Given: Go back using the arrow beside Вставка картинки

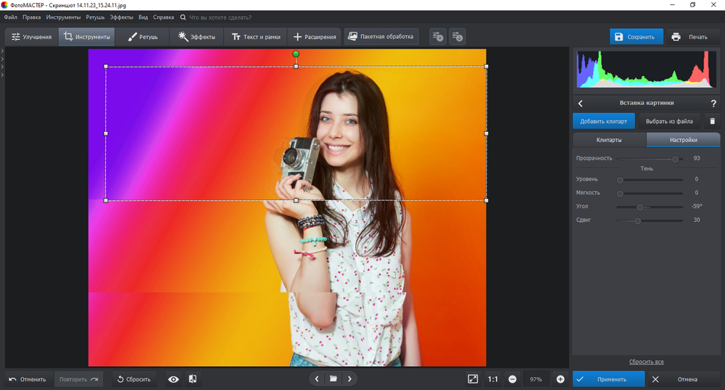Looking at the screenshot, I should coord(581,104).
